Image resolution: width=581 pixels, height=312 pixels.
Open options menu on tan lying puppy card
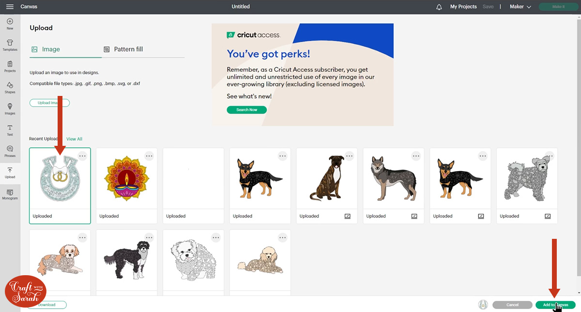(x=82, y=237)
